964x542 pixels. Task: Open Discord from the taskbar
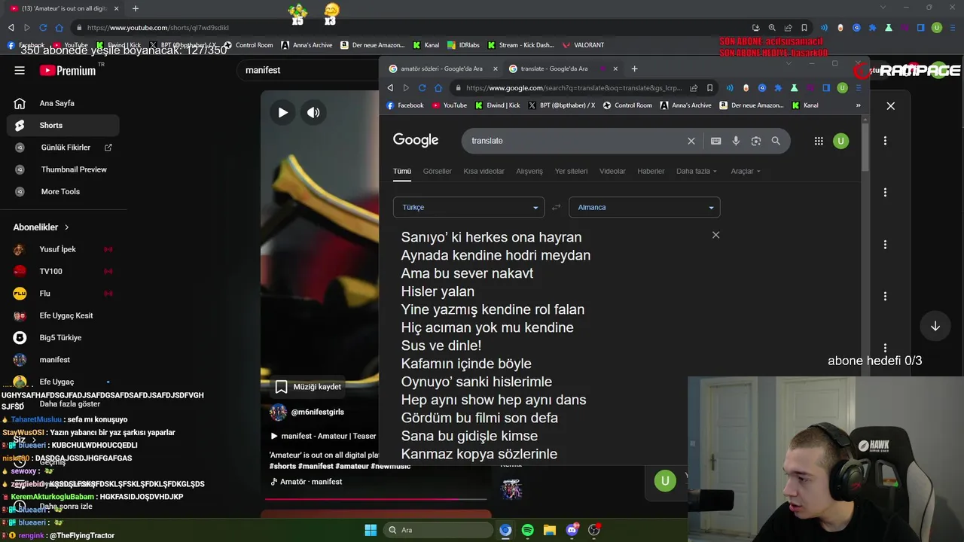click(572, 530)
